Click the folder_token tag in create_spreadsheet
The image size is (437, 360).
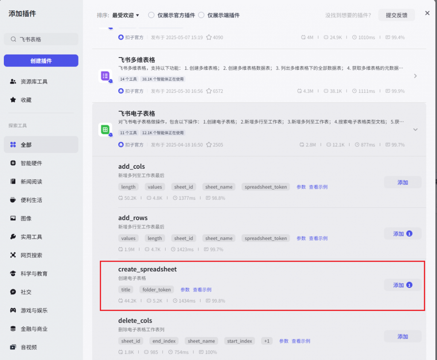pyautogui.click(x=157, y=290)
